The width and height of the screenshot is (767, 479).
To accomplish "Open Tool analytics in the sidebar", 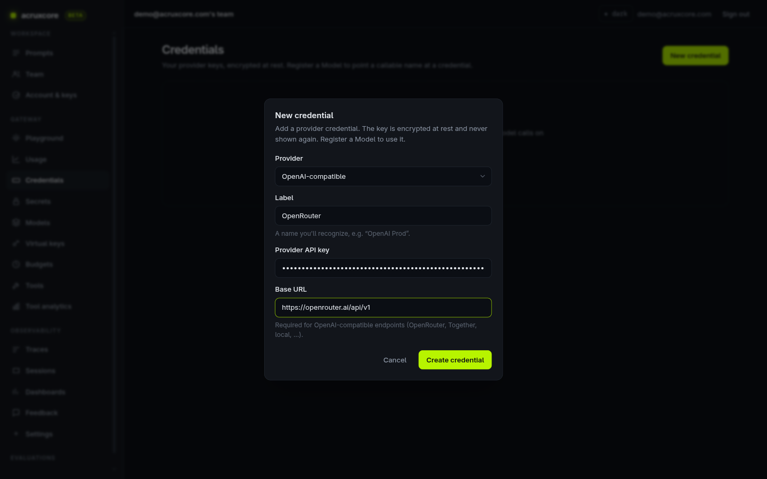I will (59, 307).
